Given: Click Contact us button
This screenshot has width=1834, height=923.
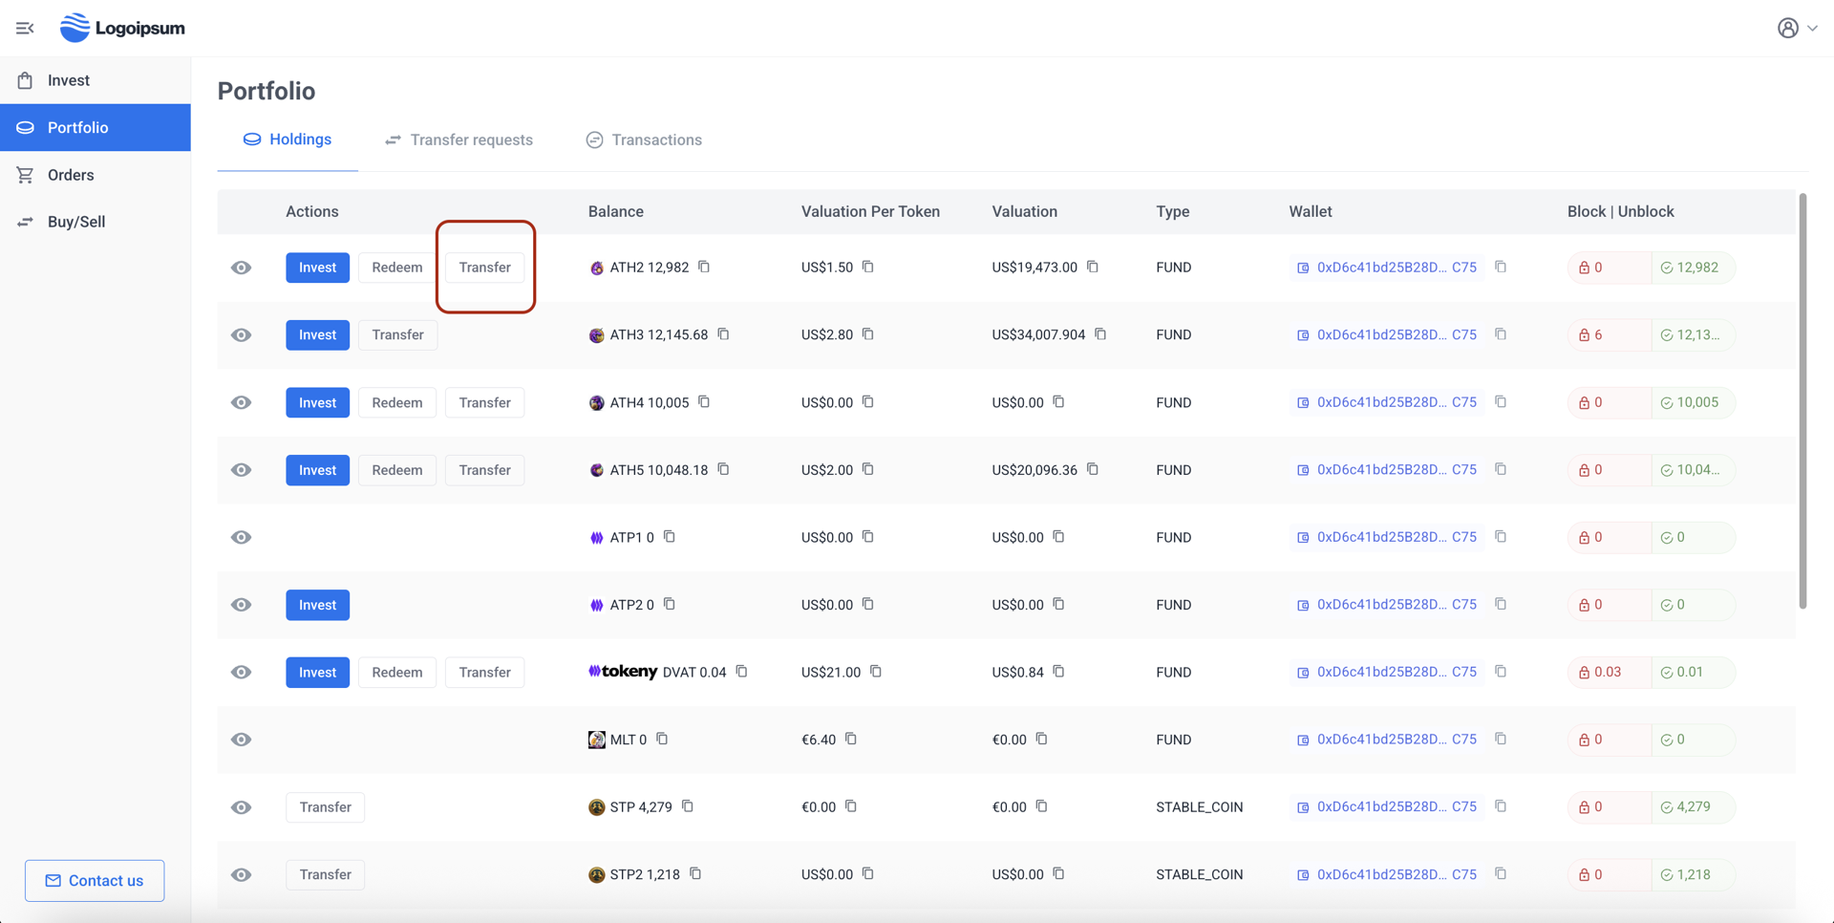Looking at the screenshot, I should pos(95,880).
